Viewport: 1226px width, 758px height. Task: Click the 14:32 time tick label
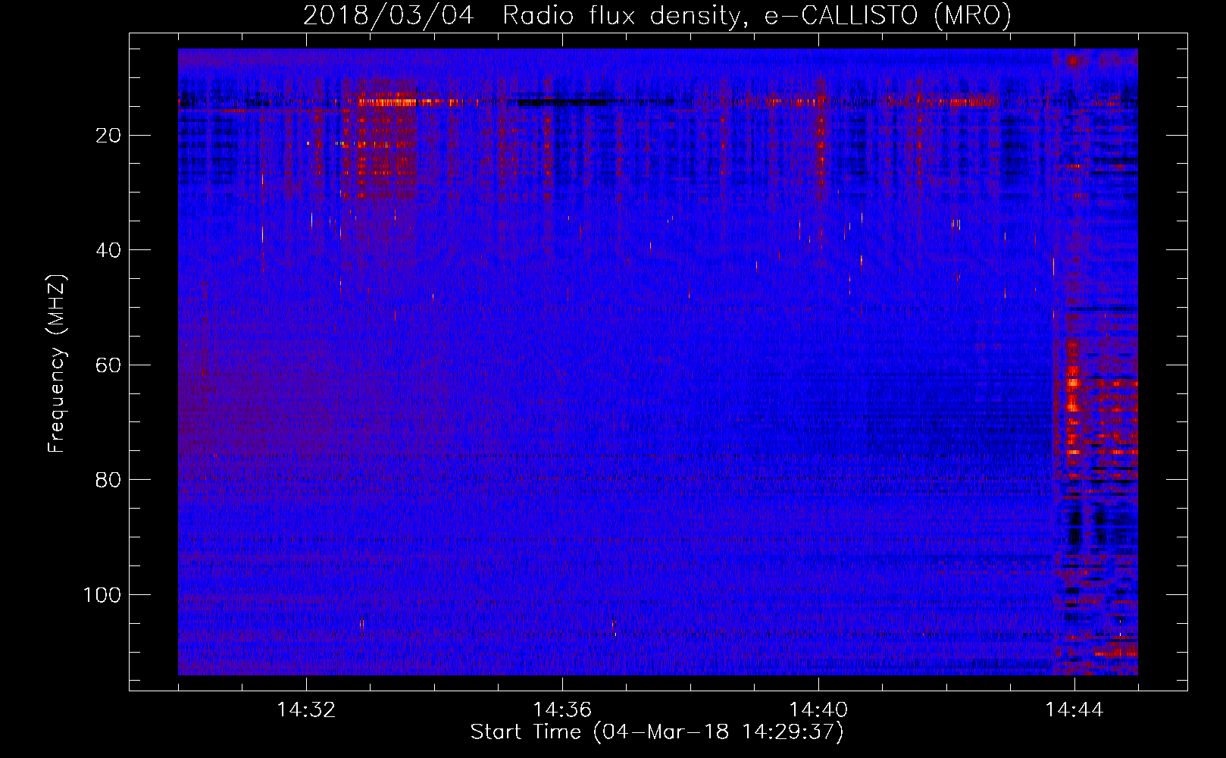306,710
